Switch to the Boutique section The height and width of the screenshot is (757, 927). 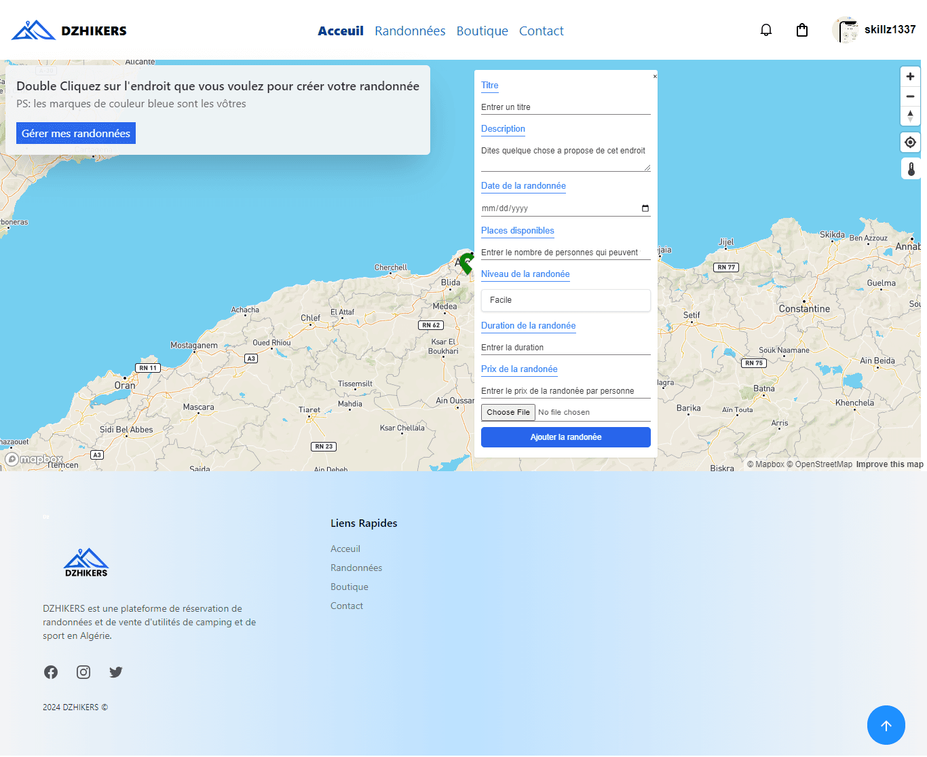[482, 31]
